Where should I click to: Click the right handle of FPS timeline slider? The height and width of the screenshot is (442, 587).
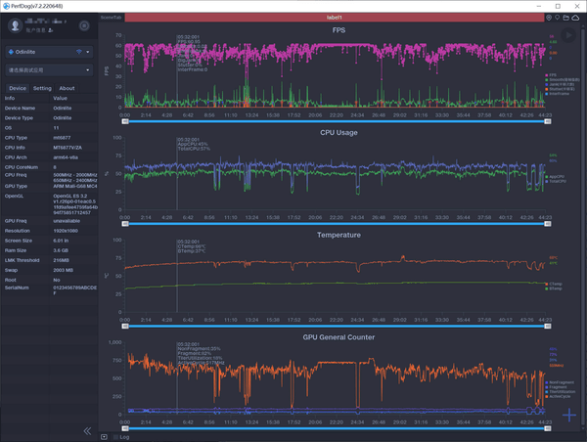(546, 122)
